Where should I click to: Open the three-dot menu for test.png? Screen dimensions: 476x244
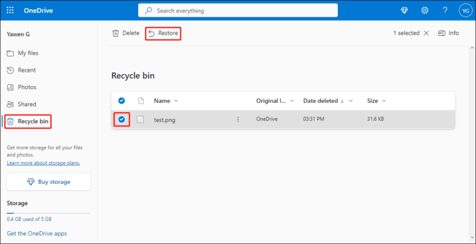tap(238, 120)
